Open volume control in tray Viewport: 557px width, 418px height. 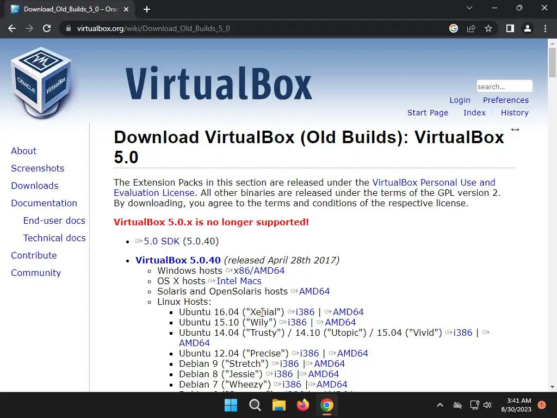(x=487, y=405)
